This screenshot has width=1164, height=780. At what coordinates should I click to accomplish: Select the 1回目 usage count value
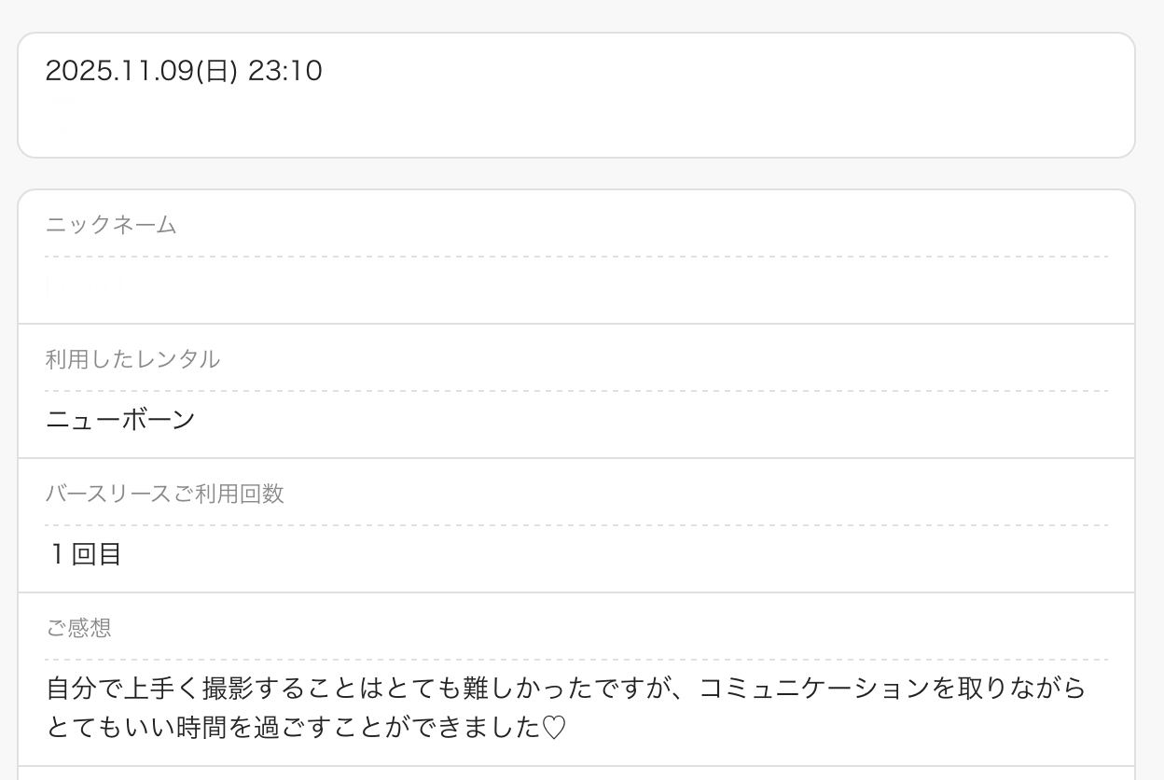(85, 554)
